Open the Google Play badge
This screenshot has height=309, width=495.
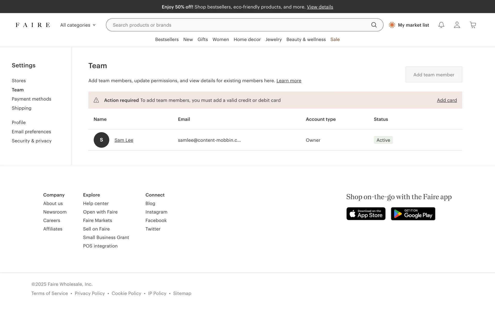tap(413, 214)
